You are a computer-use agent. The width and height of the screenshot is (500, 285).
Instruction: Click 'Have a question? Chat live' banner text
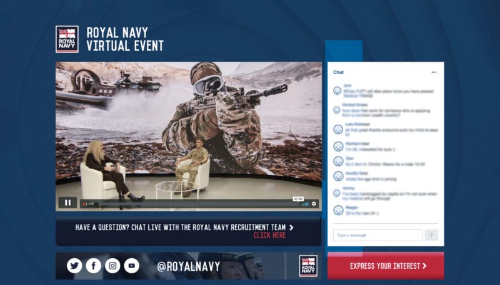[x=181, y=228]
